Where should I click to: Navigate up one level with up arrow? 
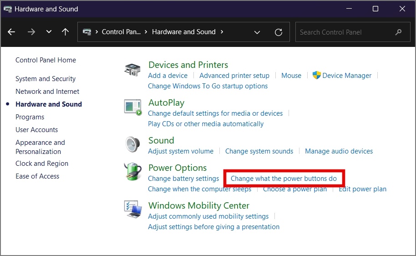[x=65, y=32]
